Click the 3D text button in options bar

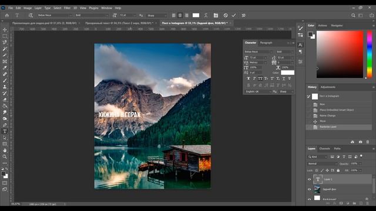click(x=244, y=15)
